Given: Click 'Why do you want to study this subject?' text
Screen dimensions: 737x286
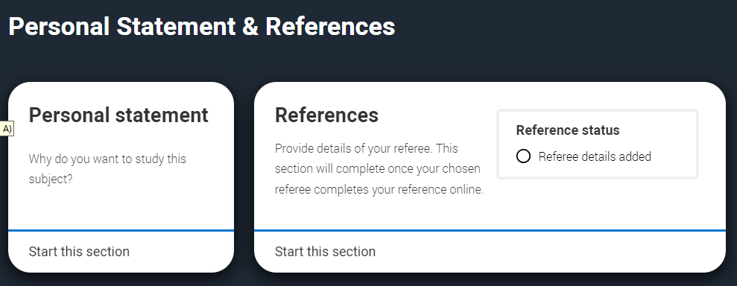Looking at the screenshot, I should click(x=107, y=169).
